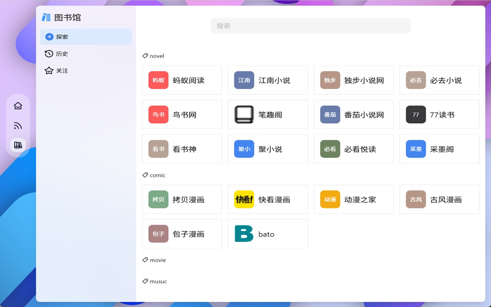
Task: Open the 包子漫画 source
Action: 182,234
